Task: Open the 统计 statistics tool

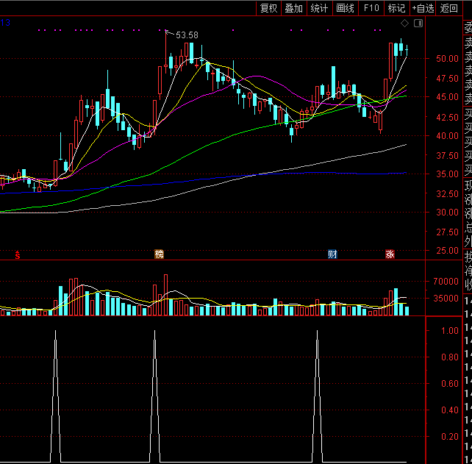Action: (319, 8)
